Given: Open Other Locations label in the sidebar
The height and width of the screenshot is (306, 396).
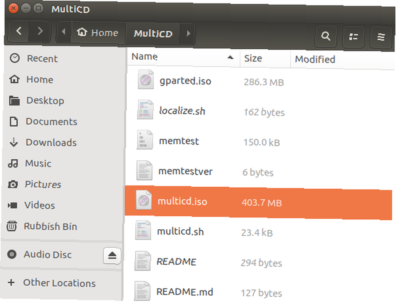Looking at the screenshot, I should (x=59, y=283).
